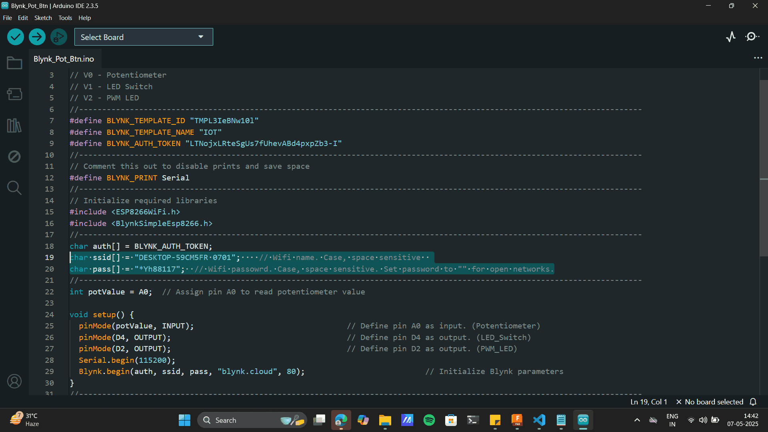This screenshot has height=432, width=768.
Task: Click 'BlynkSimpleEsp8266.h' include on line 16
Action: (162, 224)
